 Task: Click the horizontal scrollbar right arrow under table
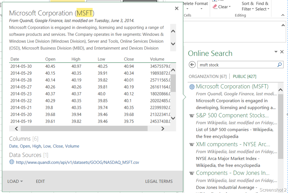163,129
